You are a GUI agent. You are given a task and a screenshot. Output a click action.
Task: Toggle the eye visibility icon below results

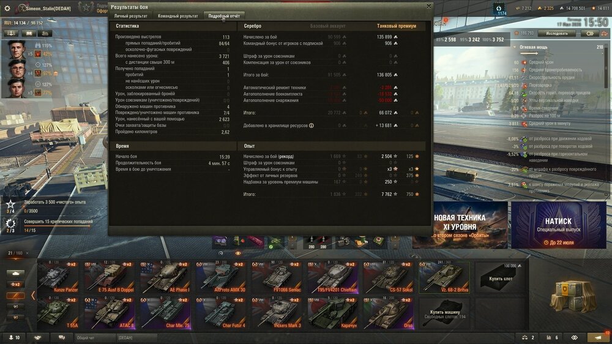[x=237, y=253]
